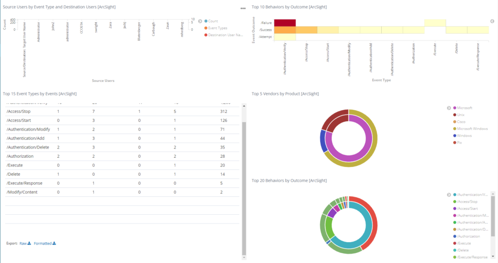Select the /Authentication/Modify table row
Image resolution: width=498 pixels, height=263 pixels.
pos(122,130)
